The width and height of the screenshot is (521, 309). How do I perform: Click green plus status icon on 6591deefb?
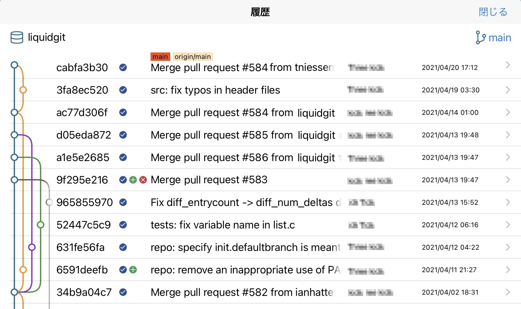coord(133,270)
